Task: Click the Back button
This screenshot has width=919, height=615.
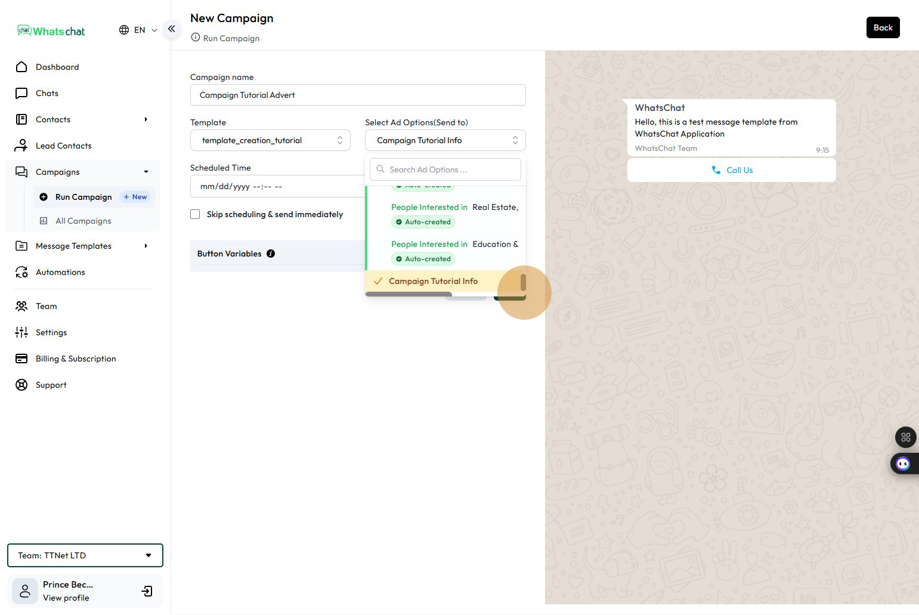Action: (x=883, y=27)
